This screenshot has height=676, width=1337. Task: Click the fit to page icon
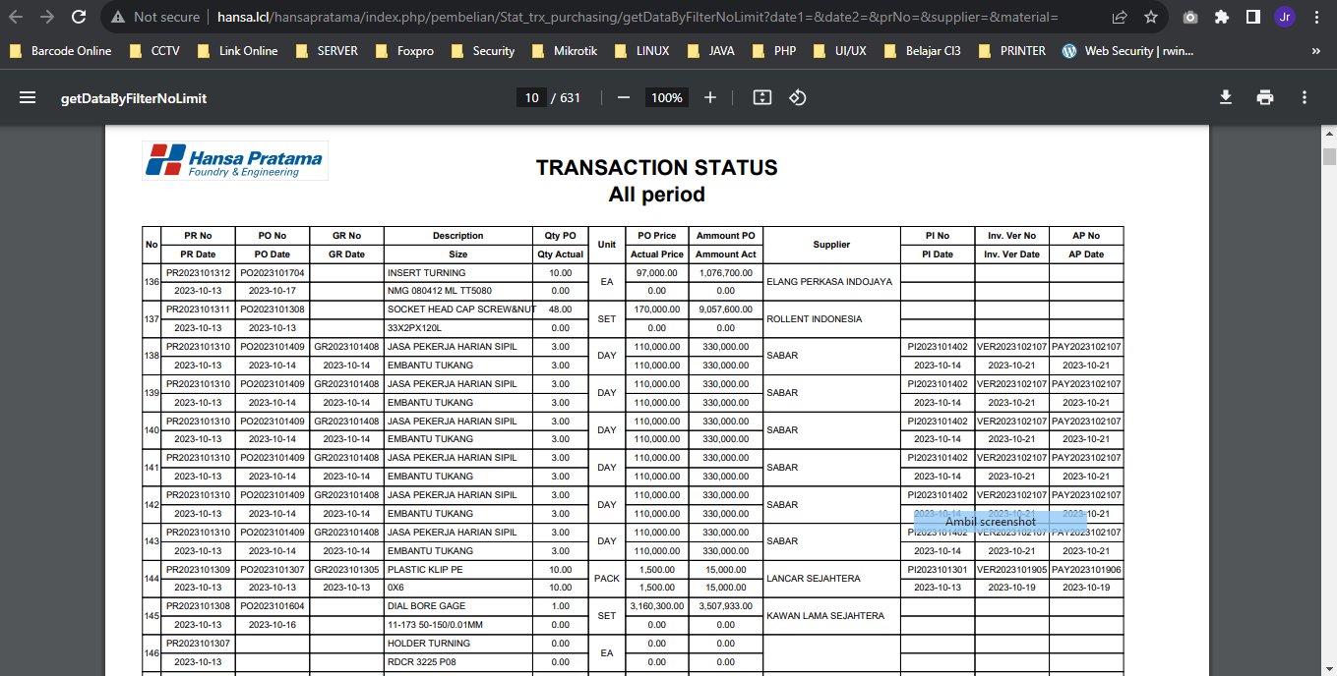pyautogui.click(x=761, y=97)
